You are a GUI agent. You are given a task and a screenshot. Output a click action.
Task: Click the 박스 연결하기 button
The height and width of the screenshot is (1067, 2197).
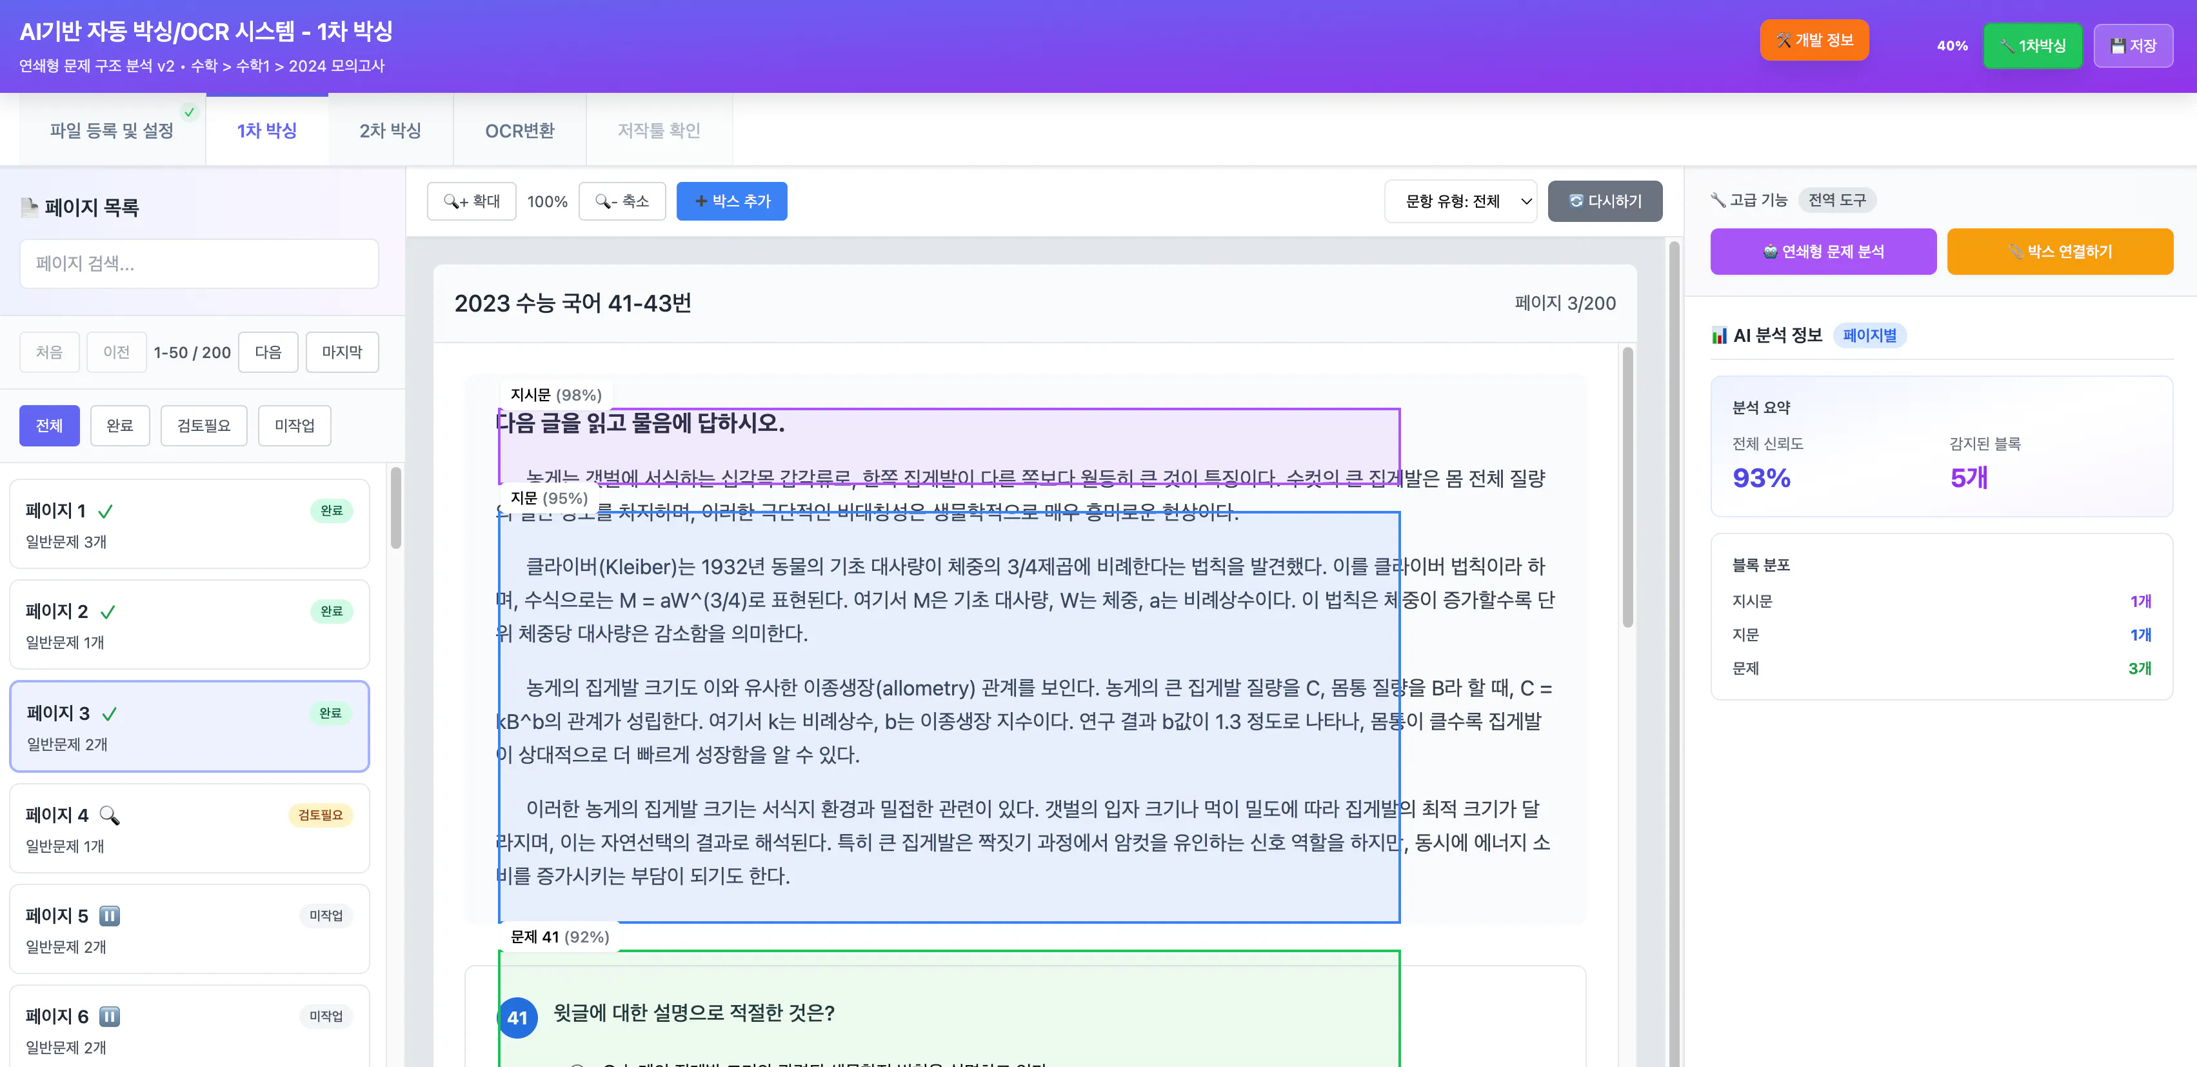click(x=2059, y=252)
